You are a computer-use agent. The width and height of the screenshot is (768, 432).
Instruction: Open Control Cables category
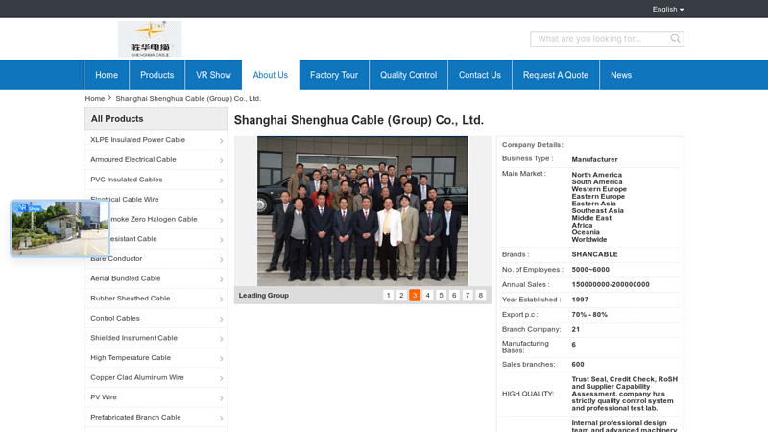pyautogui.click(x=115, y=319)
